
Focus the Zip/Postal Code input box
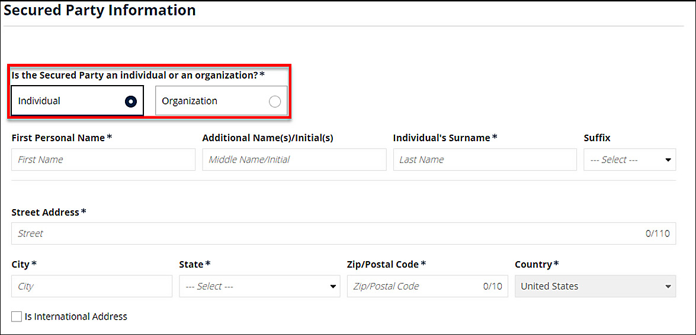(415, 286)
